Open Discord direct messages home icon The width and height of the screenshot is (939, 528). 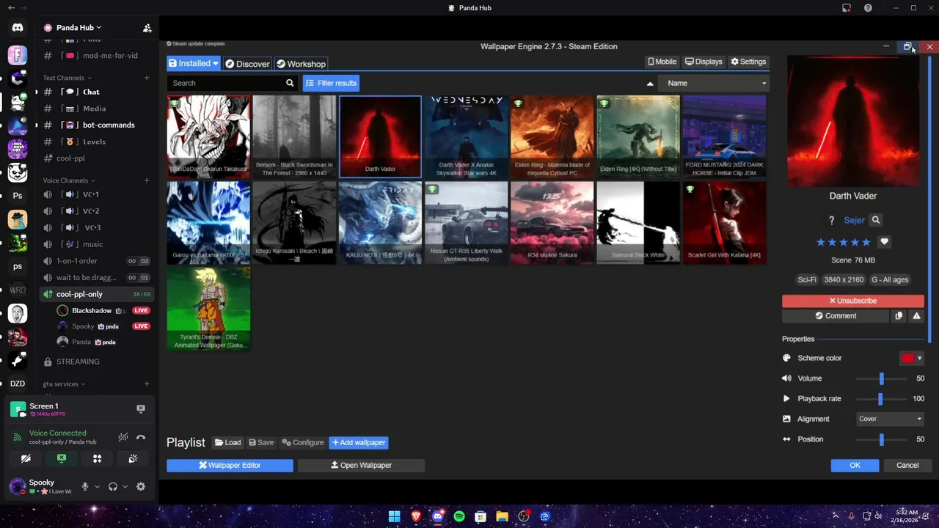tap(18, 28)
